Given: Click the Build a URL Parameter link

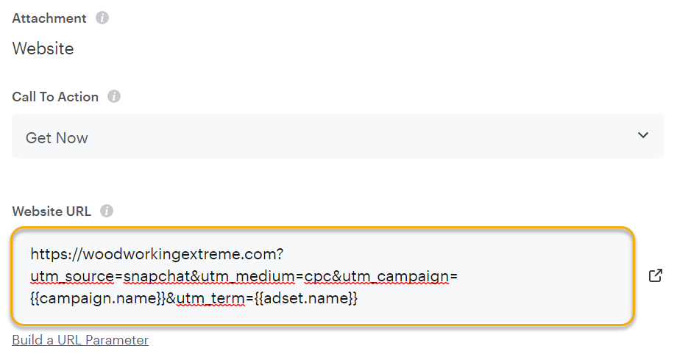Looking at the screenshot, I should point(80,340).
